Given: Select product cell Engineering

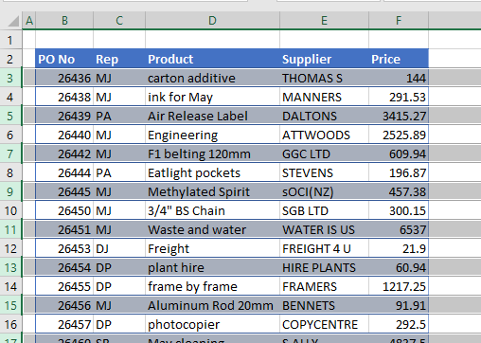Looking at the screenshot, I should point(212,135).
